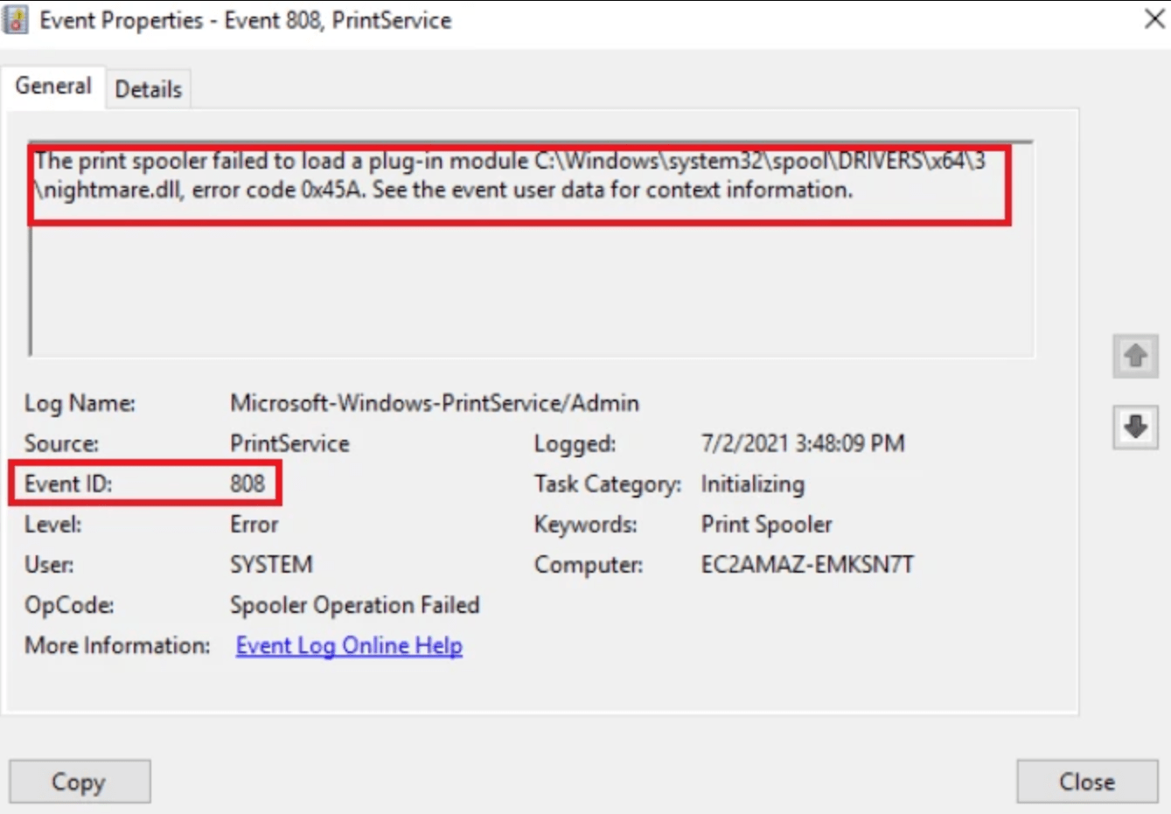Click the Level value Error

(x=254, y=524)
